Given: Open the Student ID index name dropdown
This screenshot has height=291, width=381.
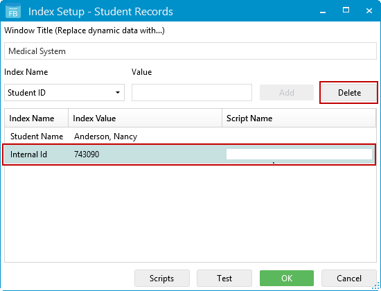Looking at the screenshot, I should 64,93.
